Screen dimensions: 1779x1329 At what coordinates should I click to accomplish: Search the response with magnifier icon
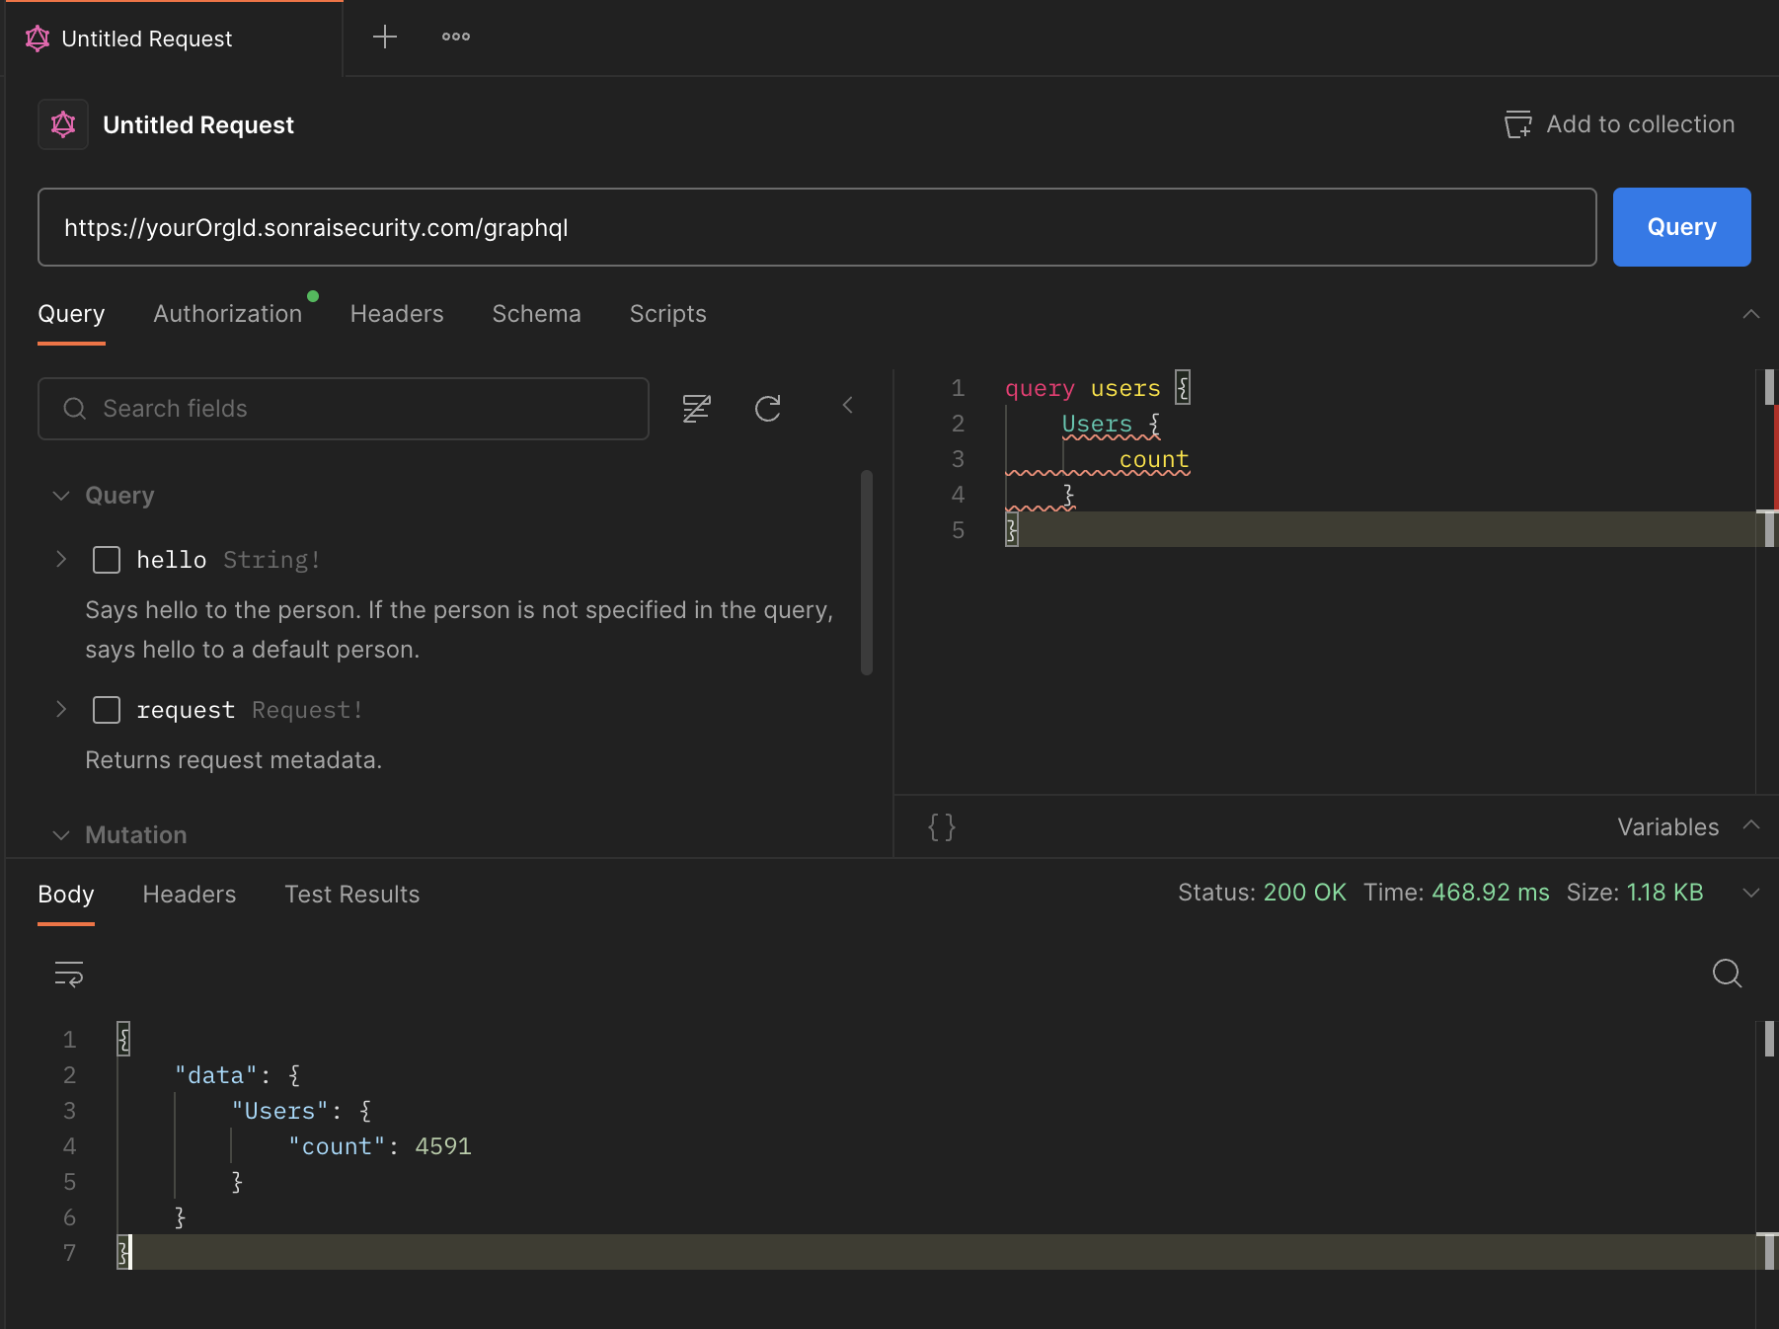1726,974
